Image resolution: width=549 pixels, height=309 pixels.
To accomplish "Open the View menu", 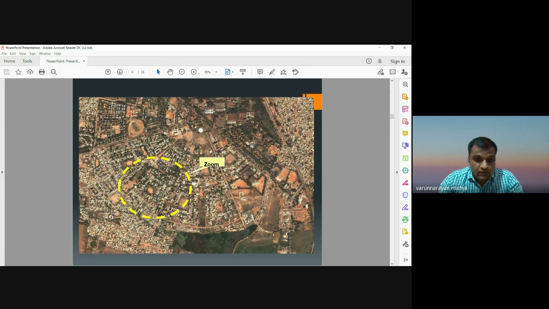I will [22, 54].
